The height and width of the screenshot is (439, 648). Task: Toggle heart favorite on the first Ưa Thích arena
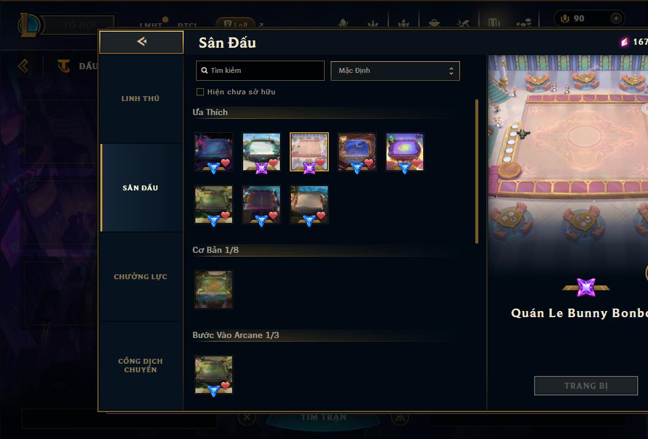(x=225, y=163)
